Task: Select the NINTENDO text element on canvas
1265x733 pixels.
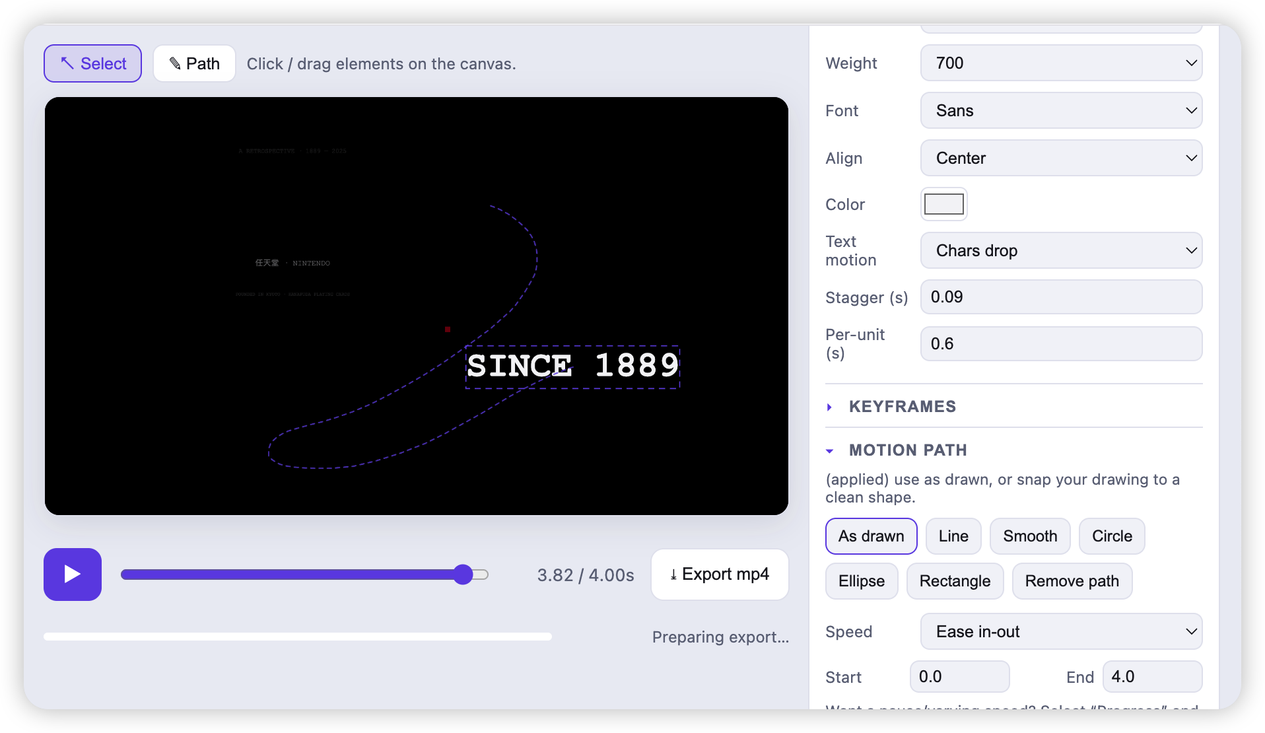Action: pyautogui.click(x=292, y=263)
